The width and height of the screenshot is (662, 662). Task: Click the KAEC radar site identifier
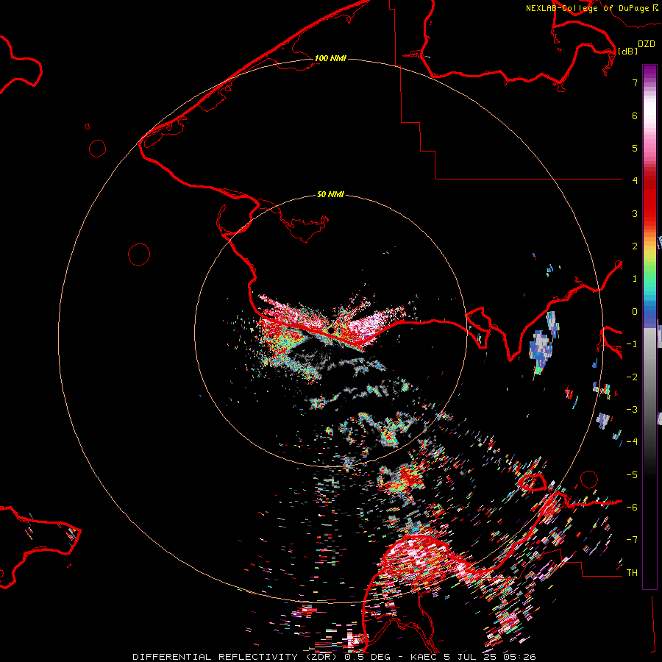pyautogui.click(x=424, y=657)
